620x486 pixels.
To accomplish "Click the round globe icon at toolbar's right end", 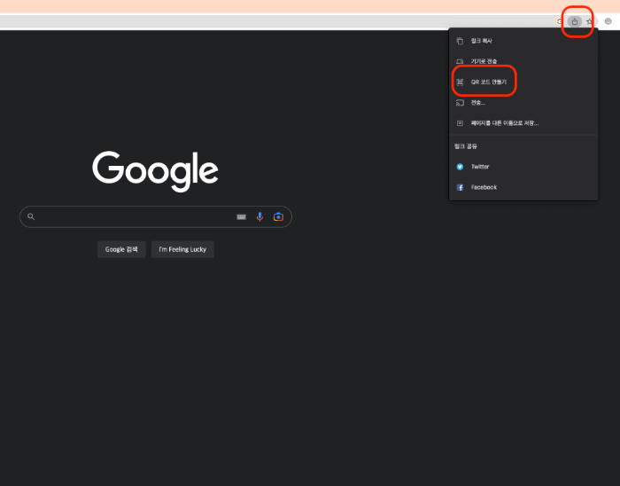I will tap(608, 21).
